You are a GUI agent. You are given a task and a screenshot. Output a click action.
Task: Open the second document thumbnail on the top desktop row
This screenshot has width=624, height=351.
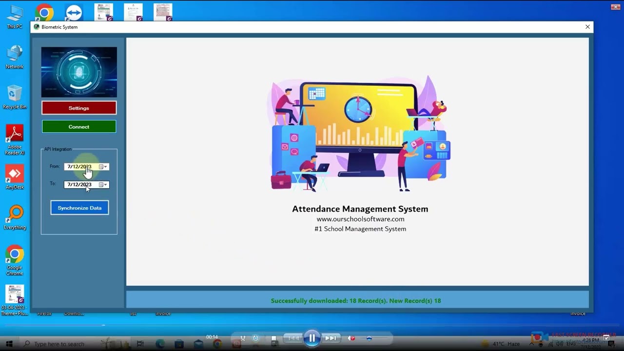coord(133,13)
